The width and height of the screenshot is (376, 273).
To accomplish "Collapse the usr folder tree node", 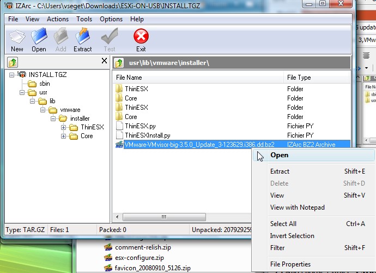I will 22,92.
